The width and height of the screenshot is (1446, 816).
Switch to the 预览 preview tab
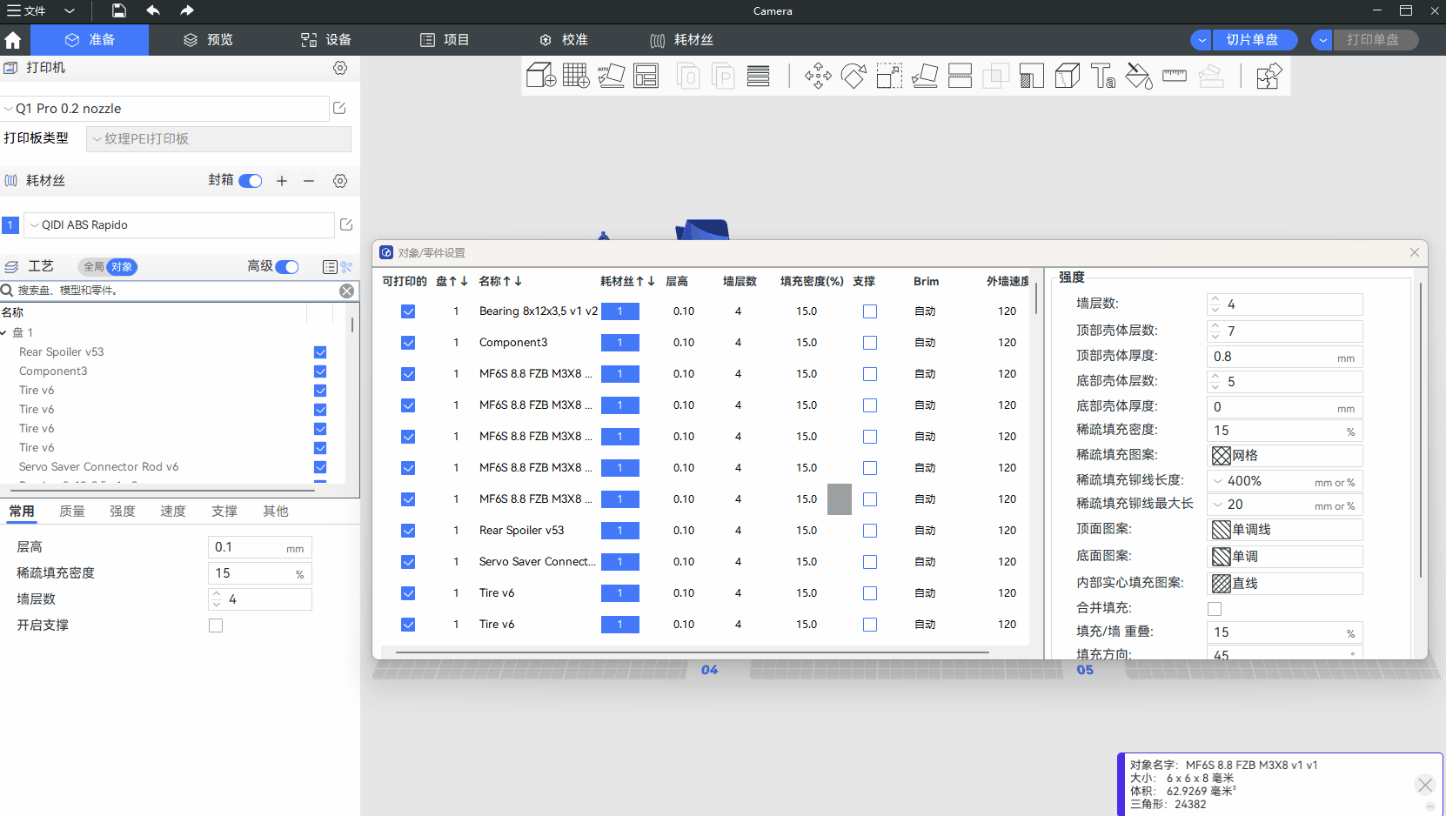coord(208,40)
